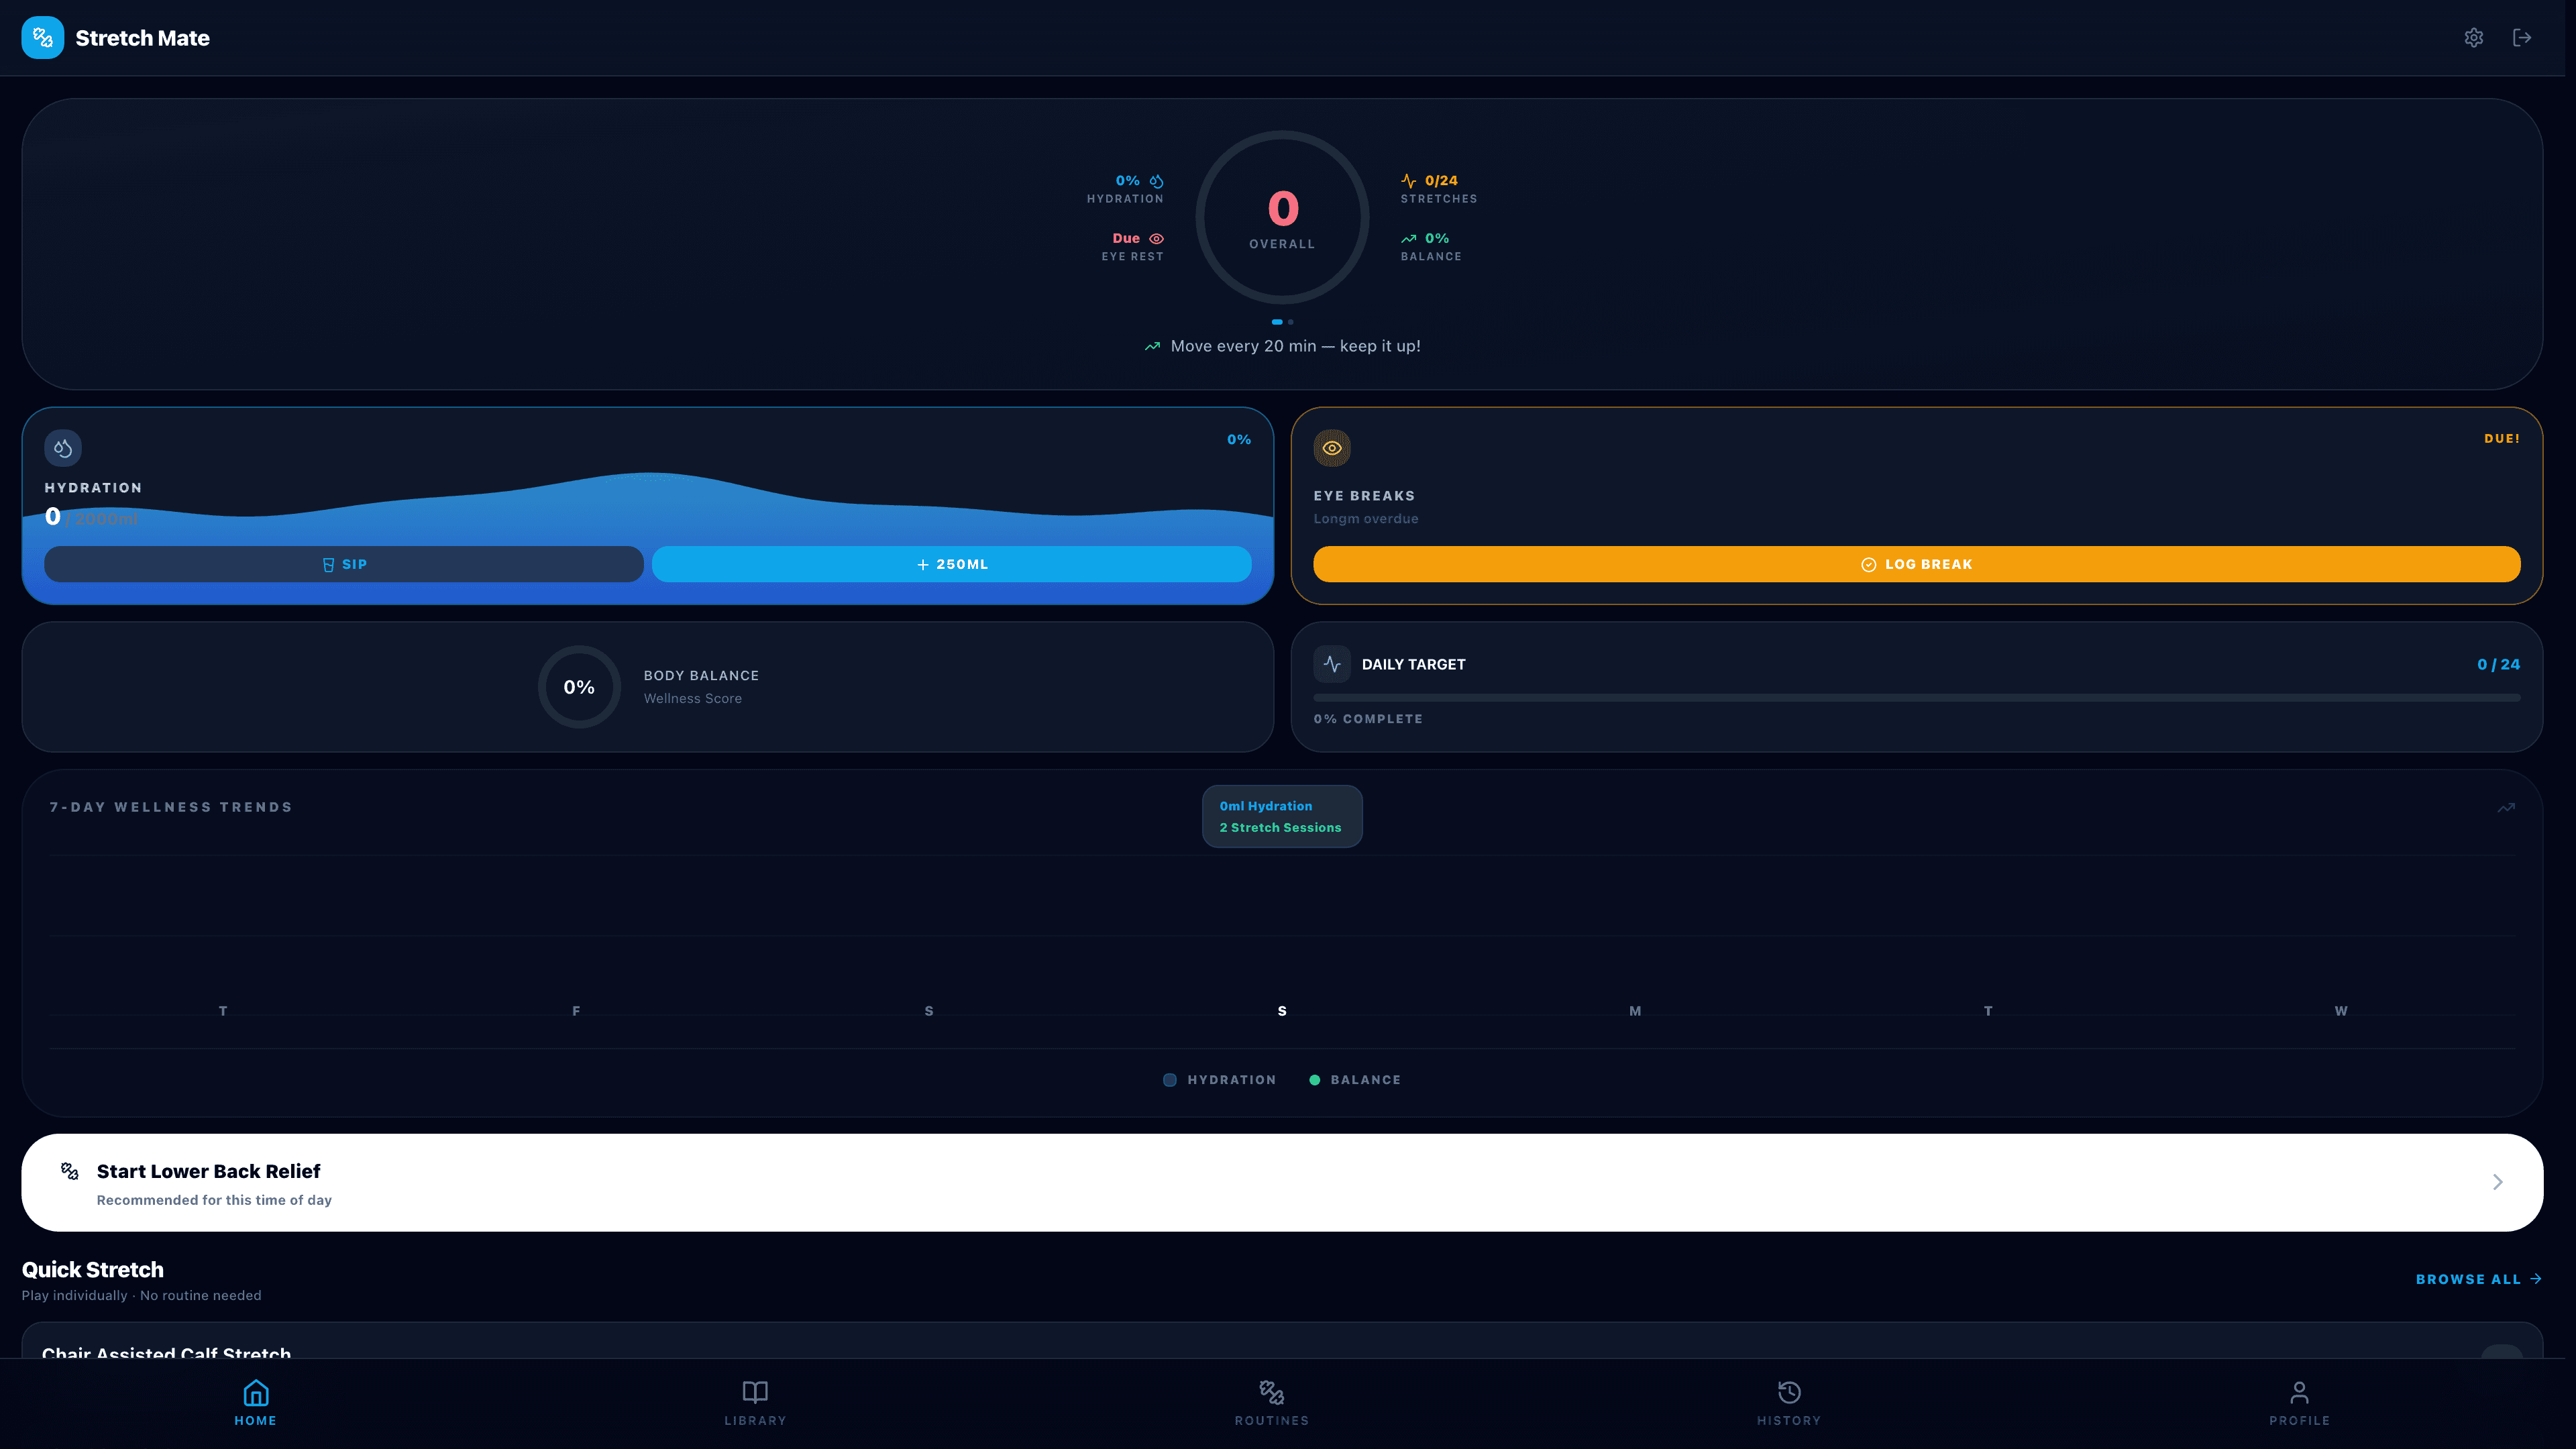Open the Library tab

[755, 1403]
